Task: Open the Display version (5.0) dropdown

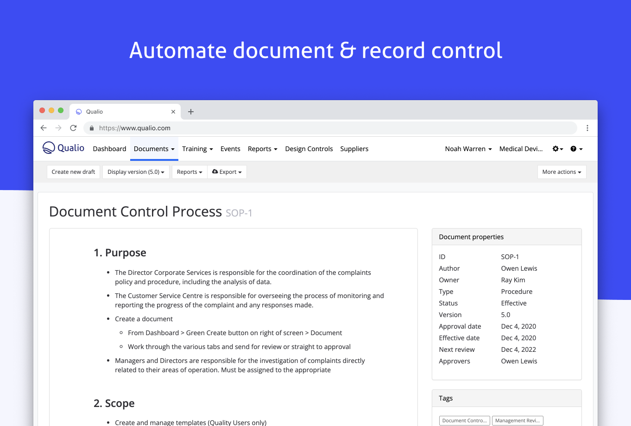Action: coord(136,172)
